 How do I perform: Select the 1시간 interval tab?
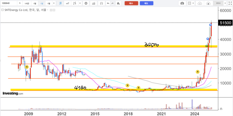click(x=27, y=3)
